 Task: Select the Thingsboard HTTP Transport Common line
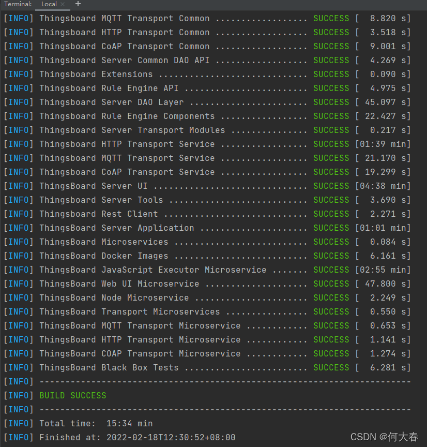click(207, 33)
